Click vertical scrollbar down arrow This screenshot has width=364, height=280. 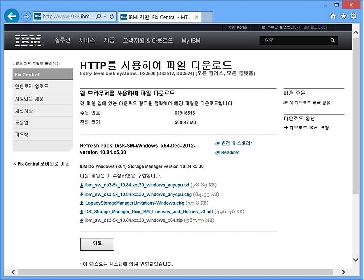(x=355, y=260)
